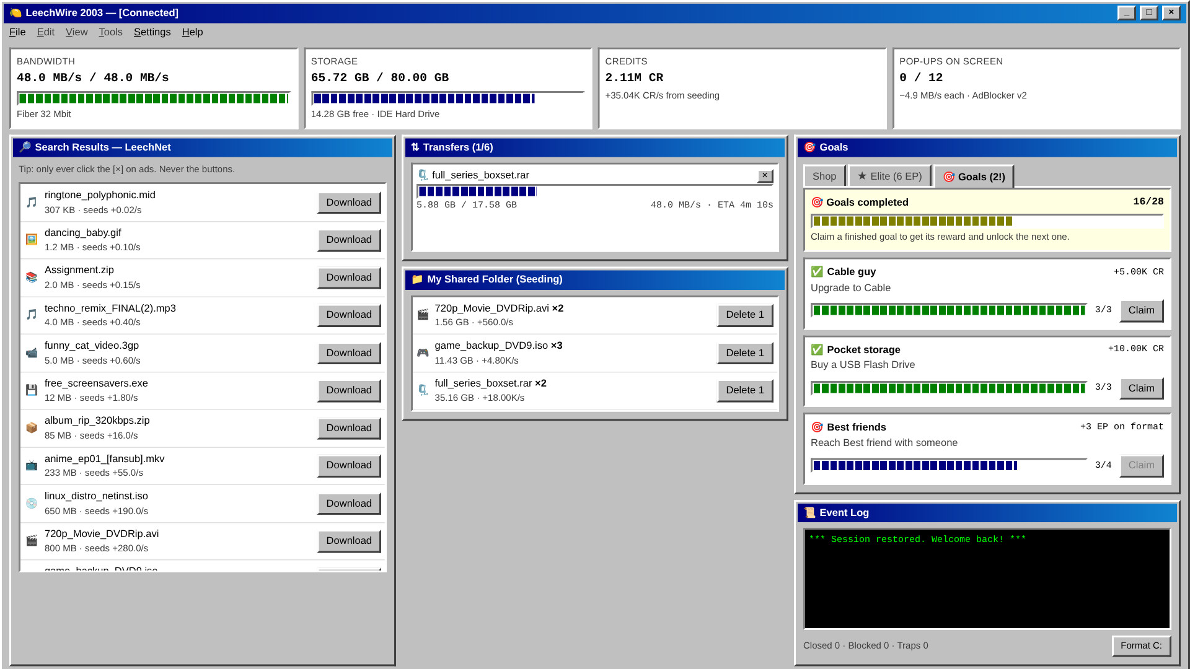
Task: Click the picture icon next to dancing_baby.gif
Action: [x=32, y=240]
